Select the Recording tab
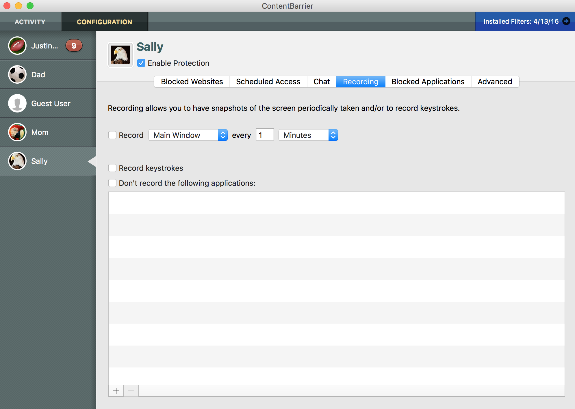This screenshot has height=409, width=575. click(x=361, y=82)
